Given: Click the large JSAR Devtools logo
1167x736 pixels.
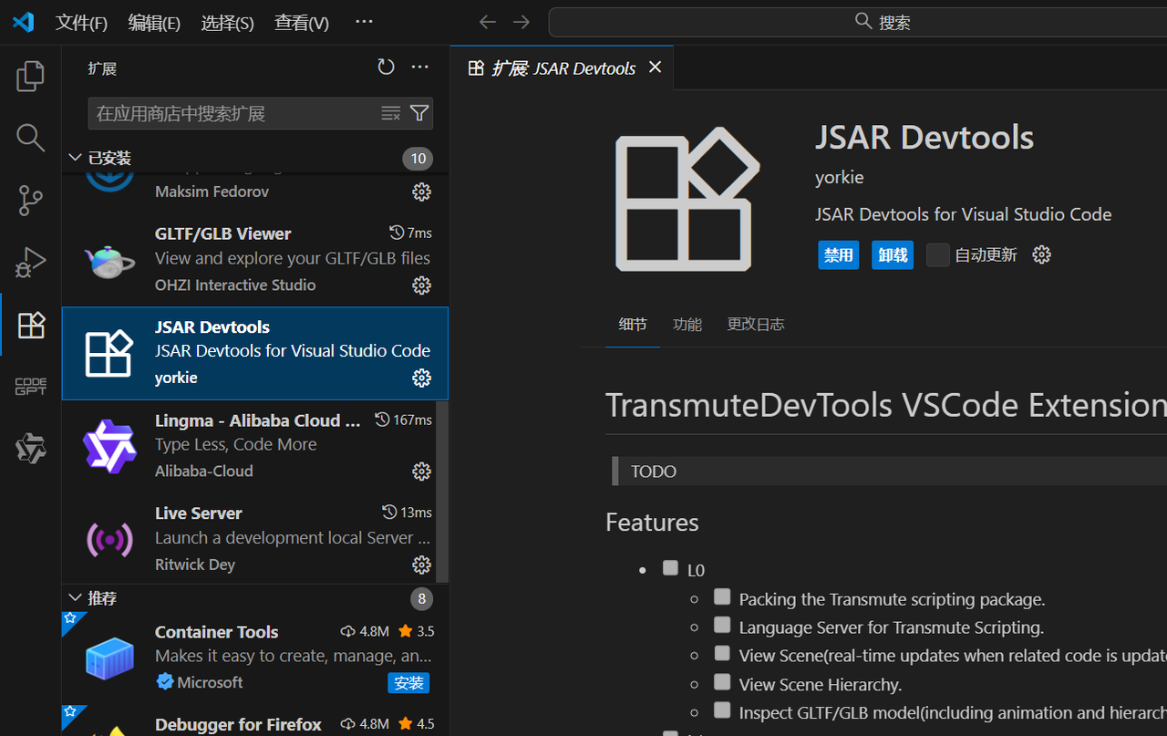Looking at the screenshot, I should point(687,200).
